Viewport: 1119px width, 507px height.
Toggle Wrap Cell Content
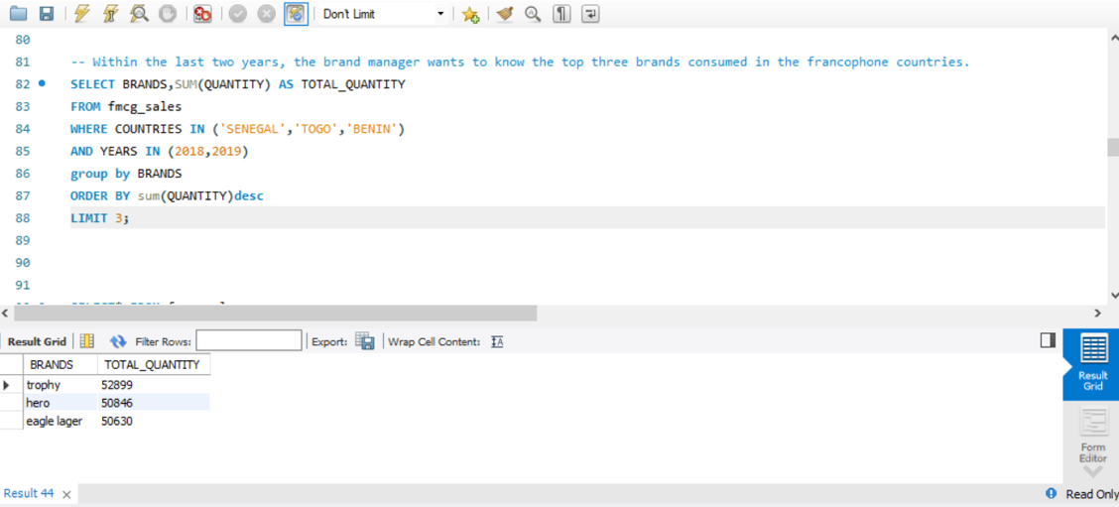[x=497, y=342]
